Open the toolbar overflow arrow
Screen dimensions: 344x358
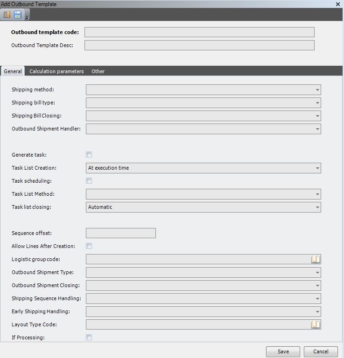(x=28, y=18)
